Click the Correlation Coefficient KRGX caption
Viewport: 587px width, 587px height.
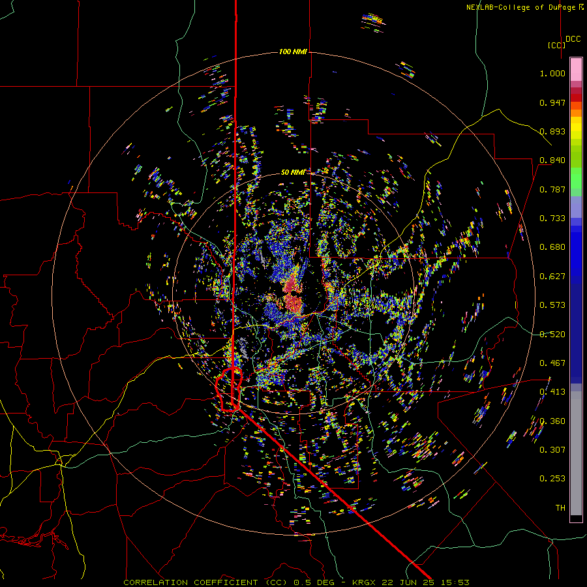[296, 582]
